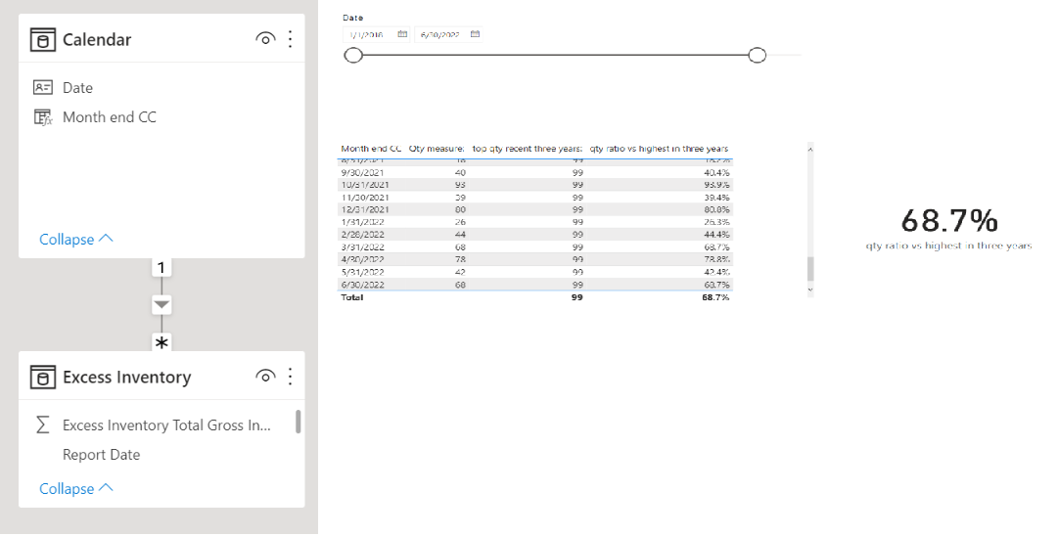Image resolution: width=1058 pixels, height=536 pixels.
Task: Click the Calendar table title
Action: click(x=97, y=40)
